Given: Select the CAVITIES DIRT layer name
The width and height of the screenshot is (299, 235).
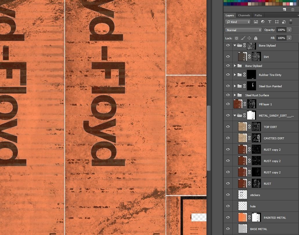Looking at the screenshot, I should pyautogui.click(x=274, y=138).
